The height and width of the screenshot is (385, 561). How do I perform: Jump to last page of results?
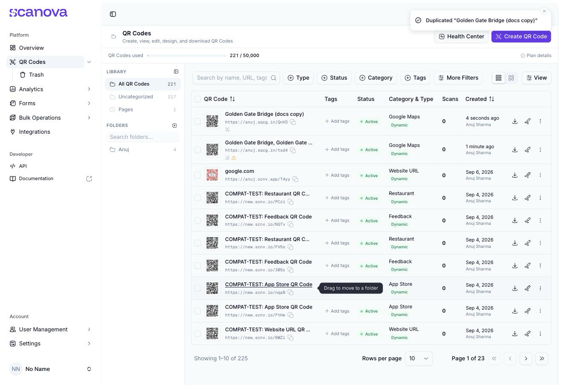tap(542, 359)
